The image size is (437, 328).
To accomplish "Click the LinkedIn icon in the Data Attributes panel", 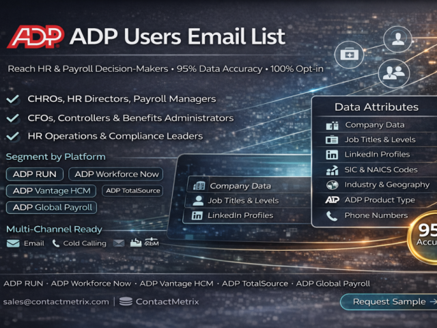I will click(x=332, y=154).
